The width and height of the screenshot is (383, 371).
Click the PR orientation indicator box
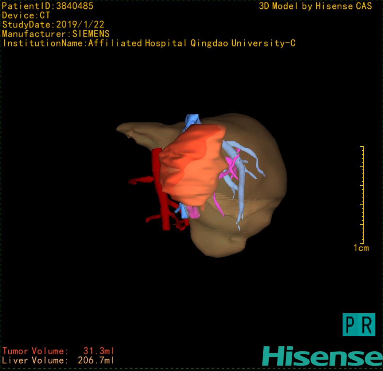pos(359,324)
